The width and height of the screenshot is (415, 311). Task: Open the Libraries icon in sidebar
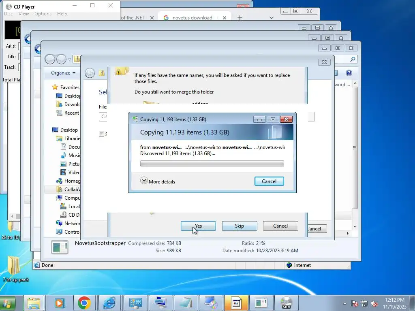coord(59,138)
